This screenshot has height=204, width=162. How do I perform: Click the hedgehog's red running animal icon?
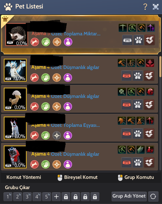coord(35,42)
